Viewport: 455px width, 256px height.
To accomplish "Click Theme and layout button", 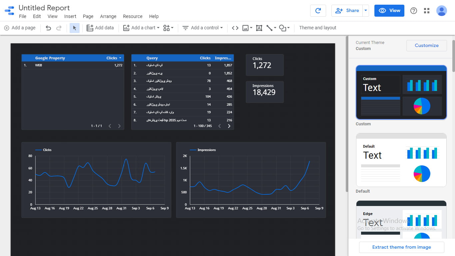I will tap(318, 28).
